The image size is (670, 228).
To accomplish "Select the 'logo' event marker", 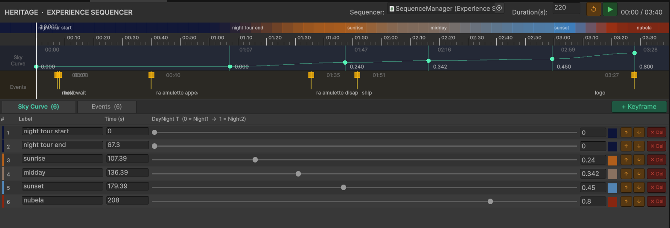I will pyautogui.click(x=634, y=75).
